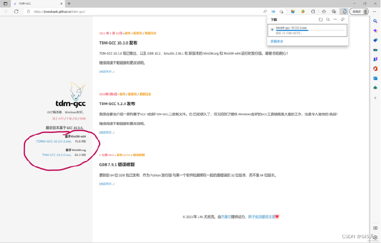The height and width of the screenshot is (243, 381).
Task: Click the 未同步 profile button
Action: [359, 11]
